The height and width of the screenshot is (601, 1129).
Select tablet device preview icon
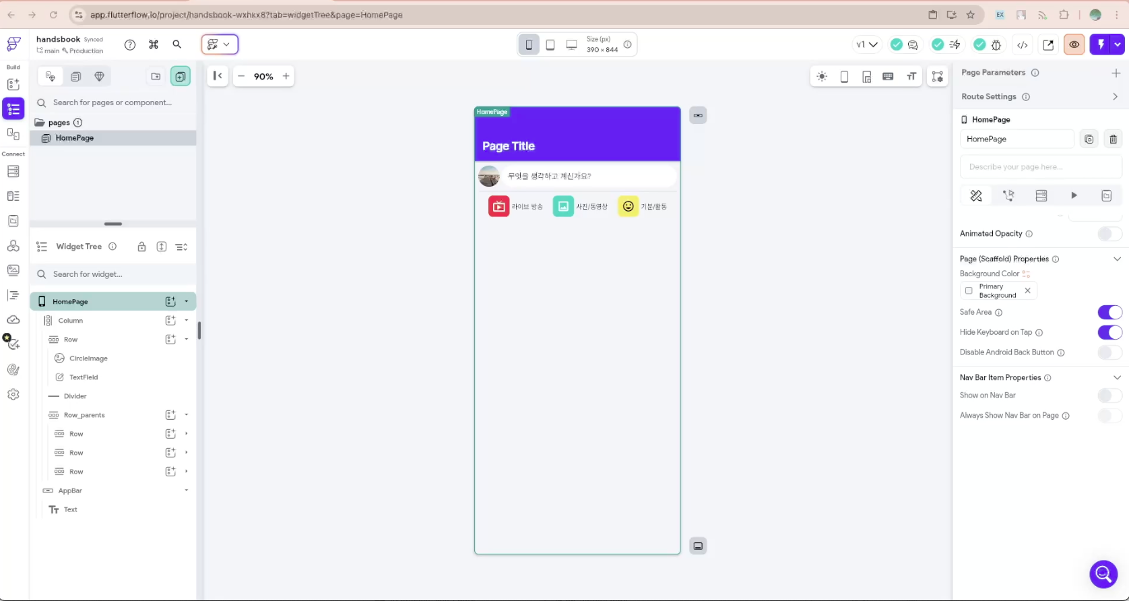pyautogui.click(x=550, y=44)
